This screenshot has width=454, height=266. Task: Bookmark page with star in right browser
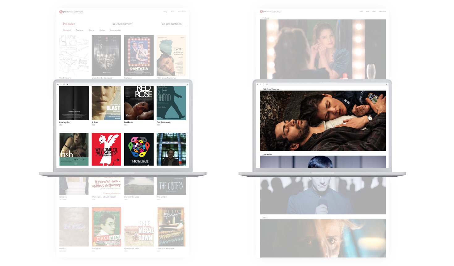(x=387, y=84)
